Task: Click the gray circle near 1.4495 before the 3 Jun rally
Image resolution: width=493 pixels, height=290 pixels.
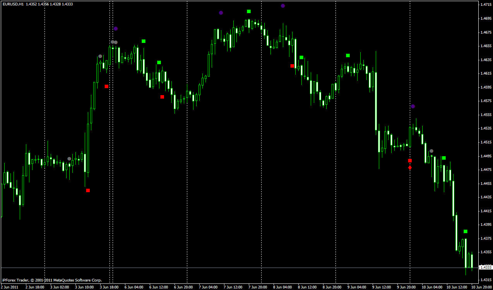Action: pyautogui.click(x=69, y=159)
